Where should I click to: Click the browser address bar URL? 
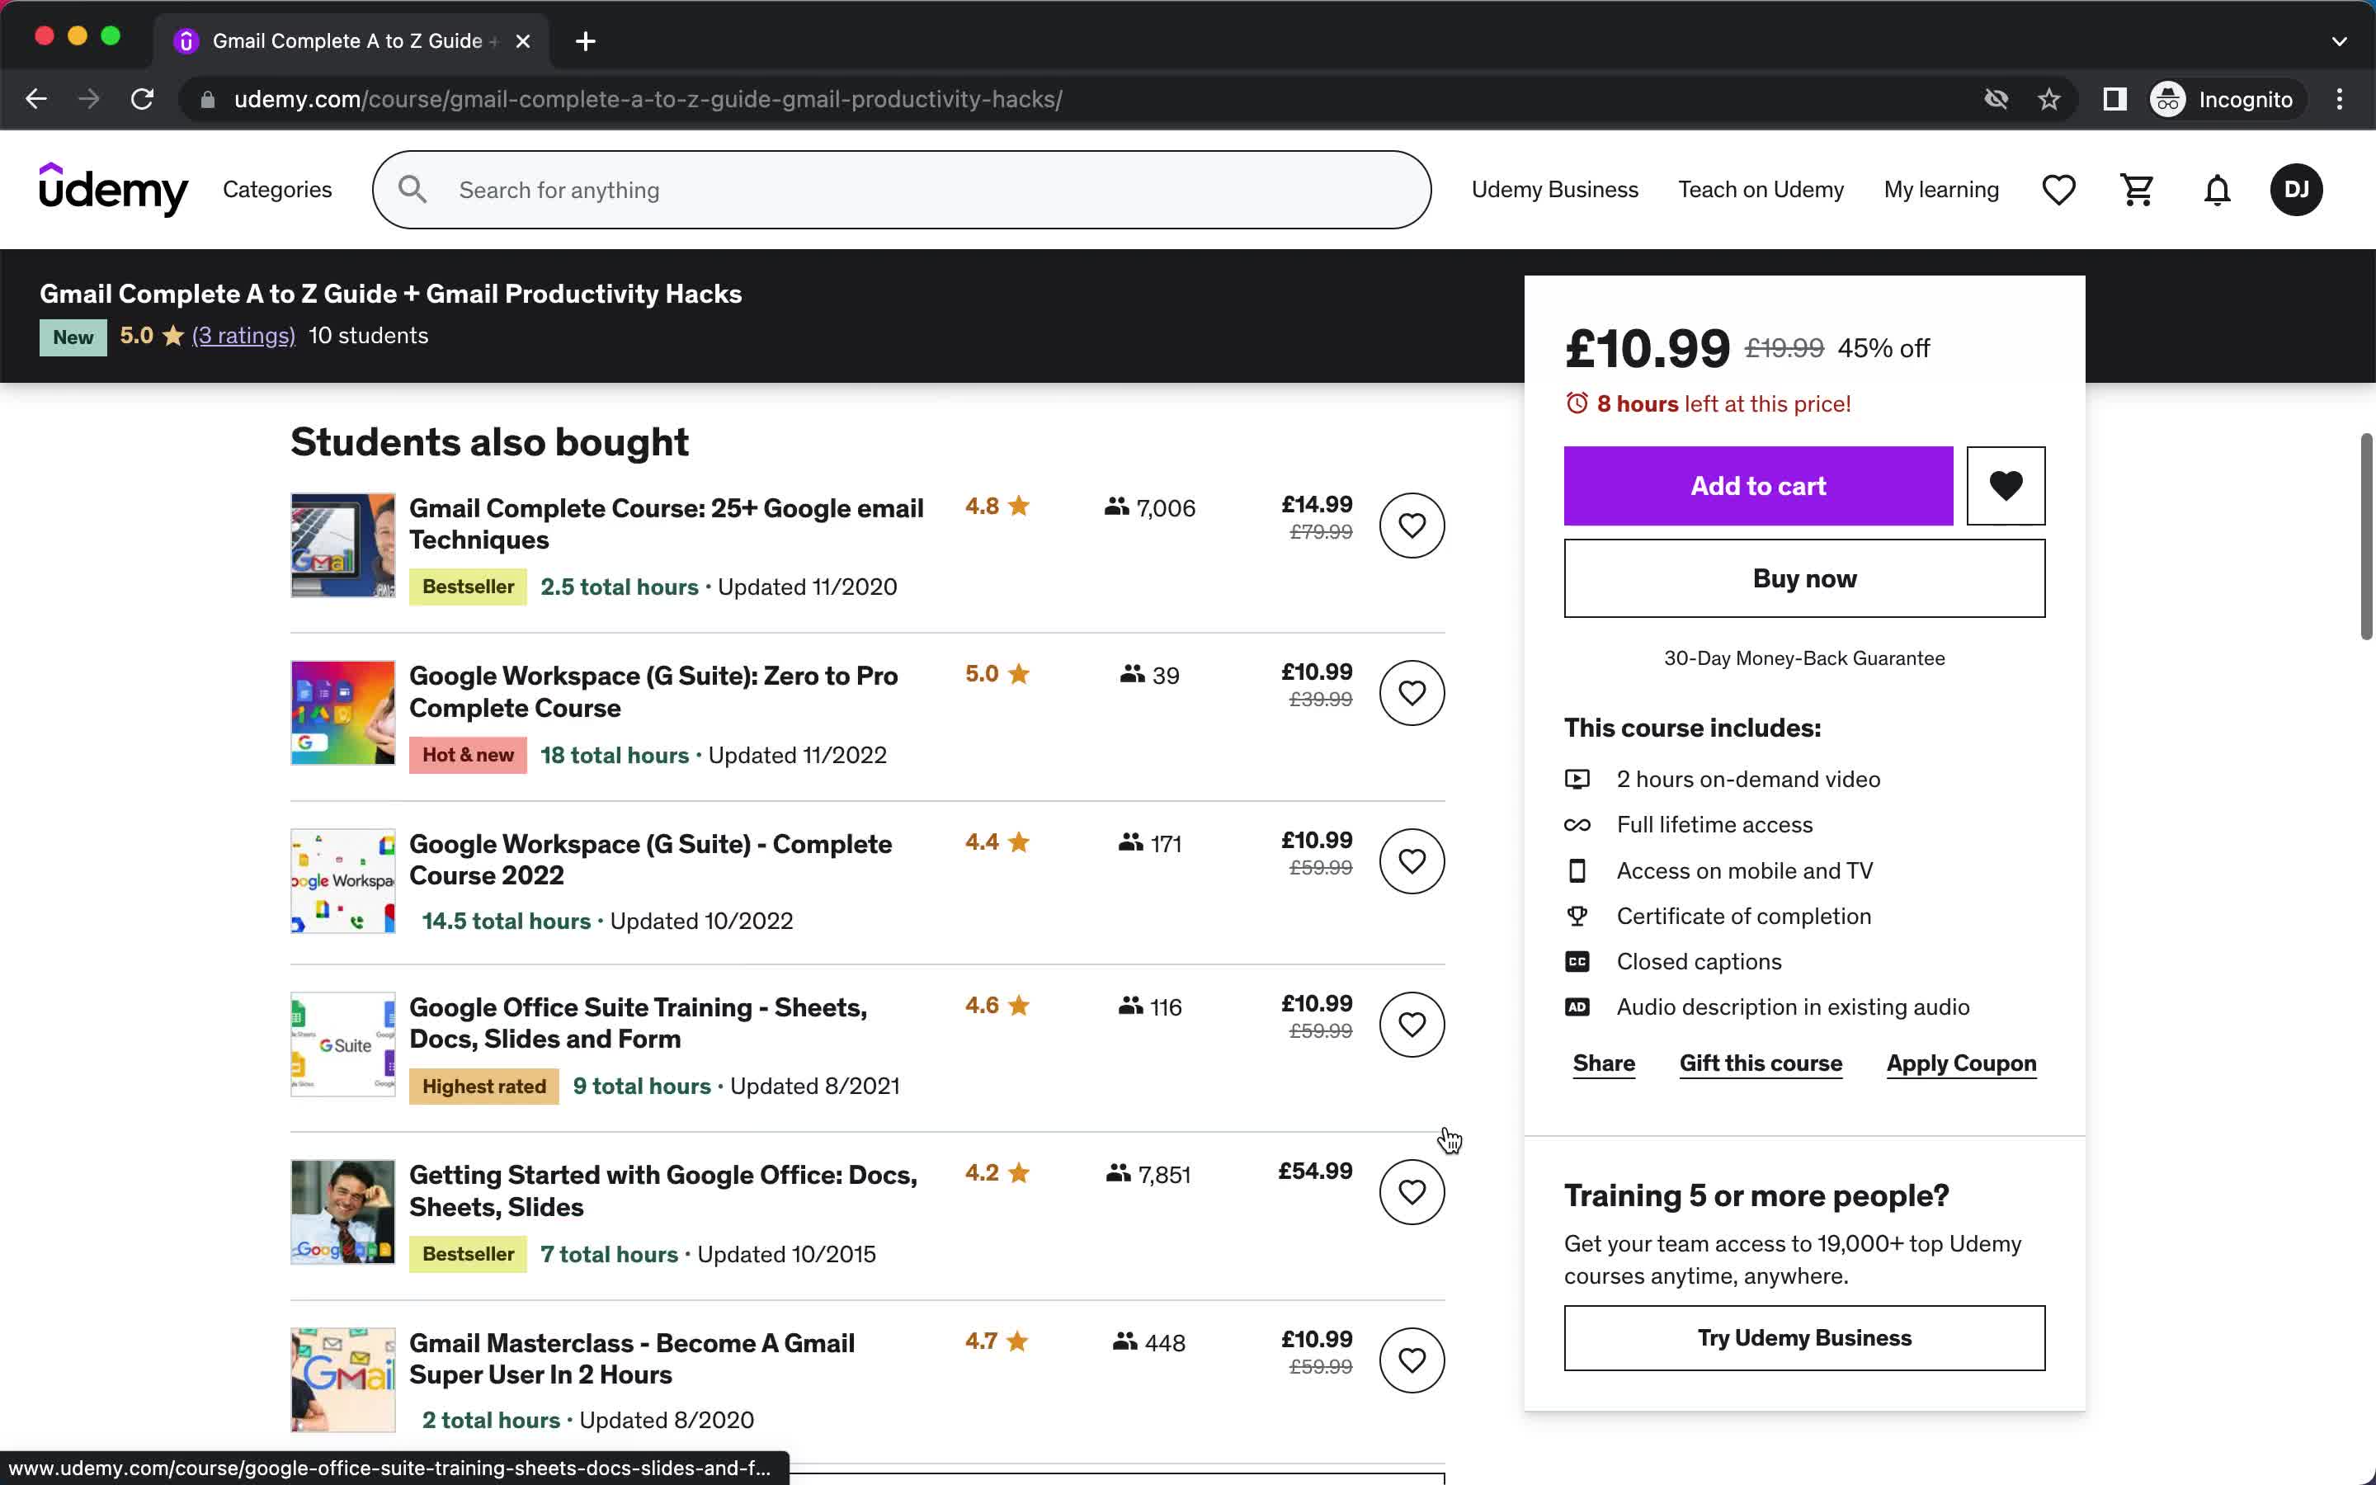click(648, 99)
